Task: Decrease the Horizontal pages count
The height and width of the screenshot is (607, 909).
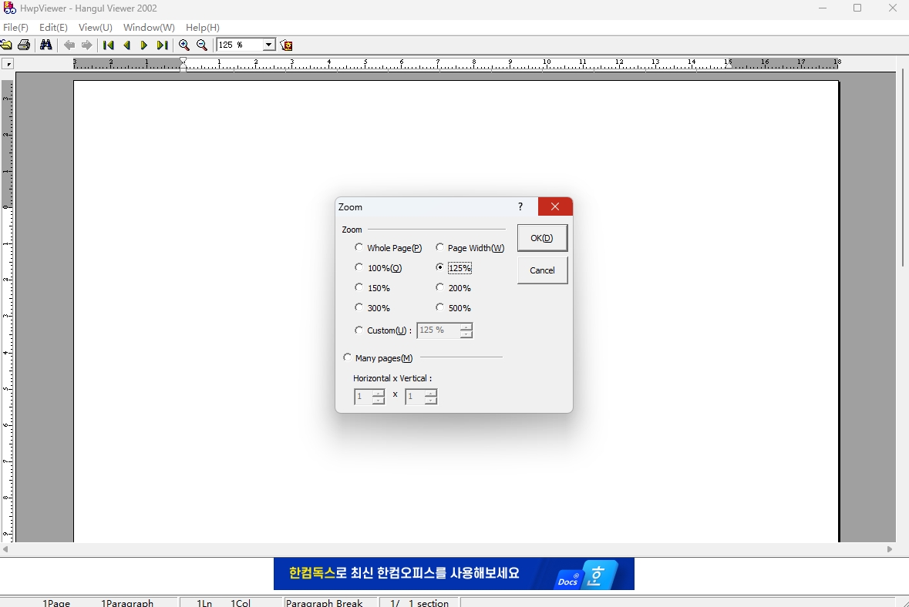Action: pyautogui.click(x=378, y=401)
